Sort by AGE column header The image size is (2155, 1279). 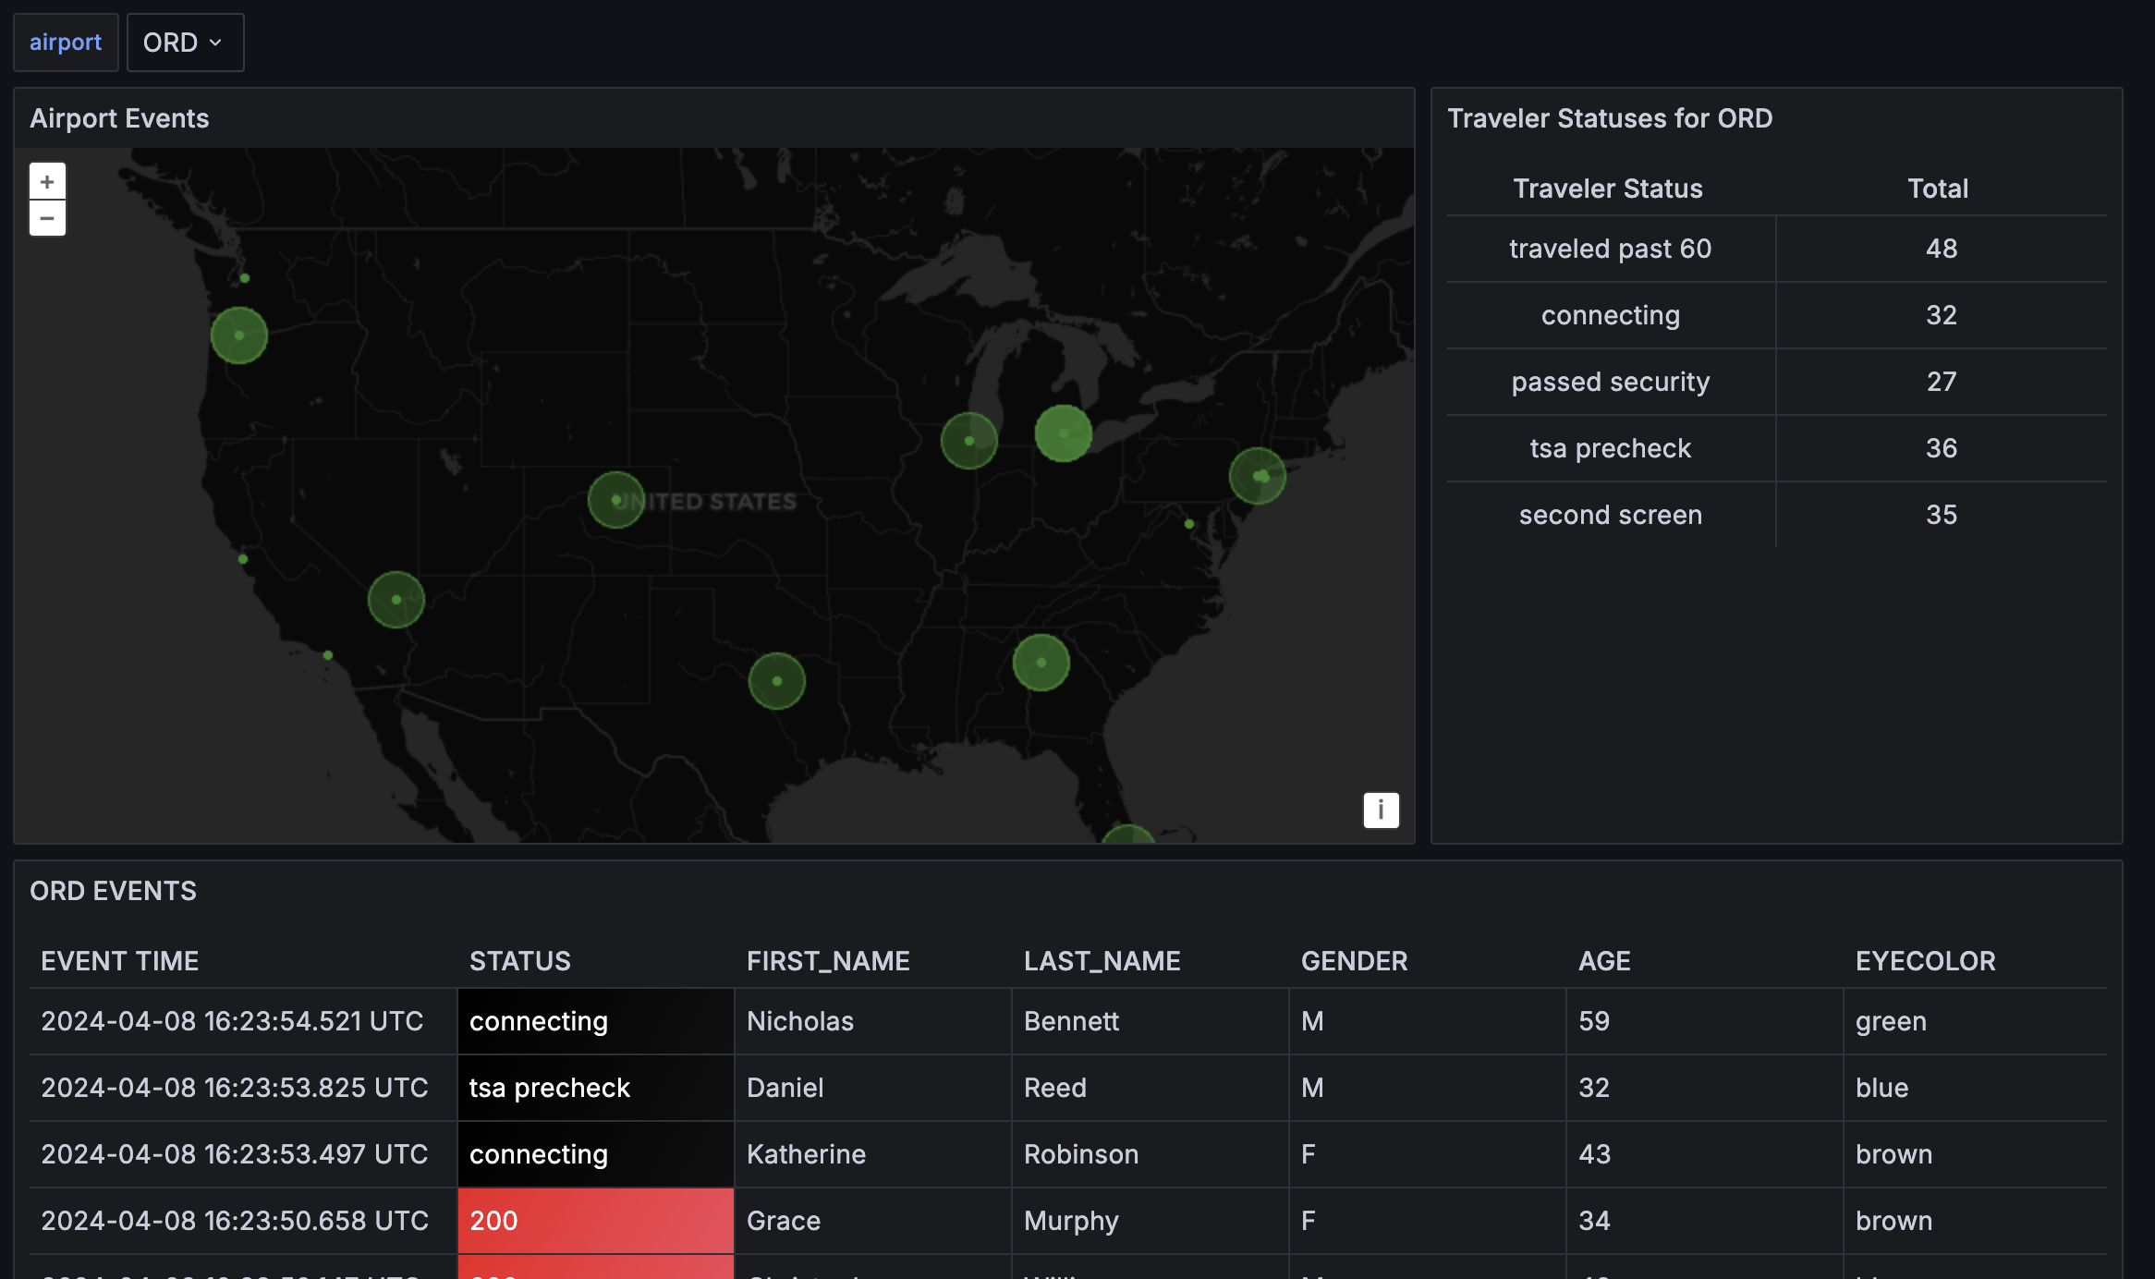coord(1604,961)
